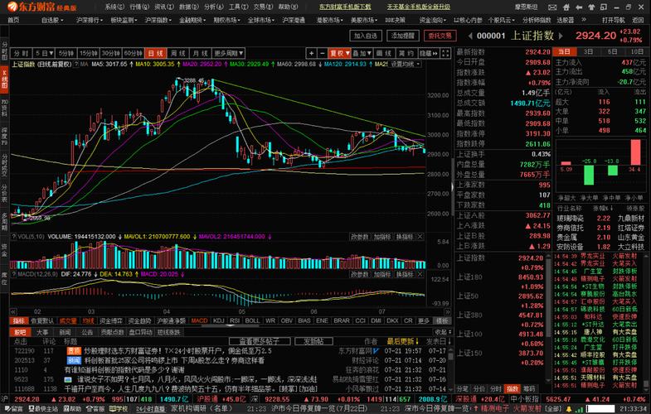The image size is (651, 414).
Task: Toggle the 简约 simple view
Action: pos(406,53)
